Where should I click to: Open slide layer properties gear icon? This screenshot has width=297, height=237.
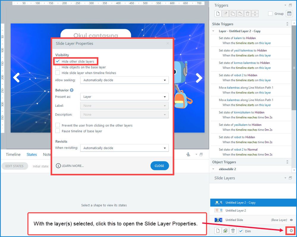291,231
